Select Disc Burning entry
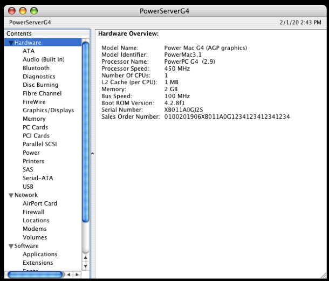This screenshot has width=329, height=281. pos(40,85)
